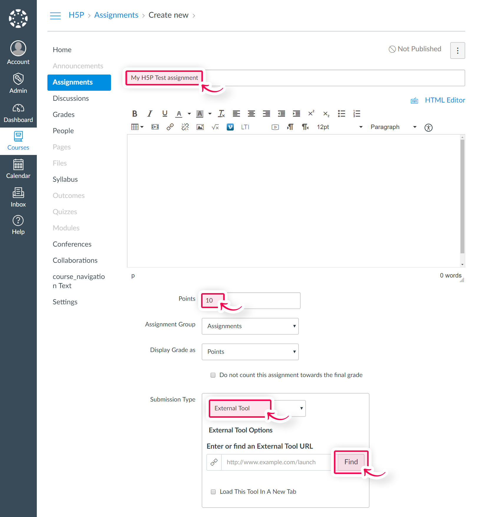Check 'Do not count this assignment' checkbox
482x517 pixels.
point(213,375)
